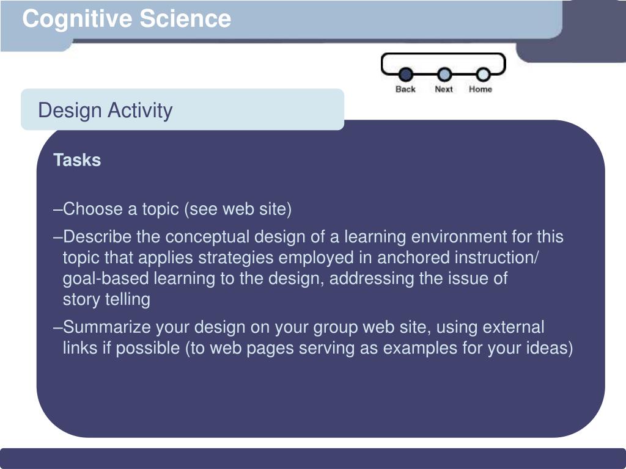
Task: Click the Home label text
Action: (481, 89)
